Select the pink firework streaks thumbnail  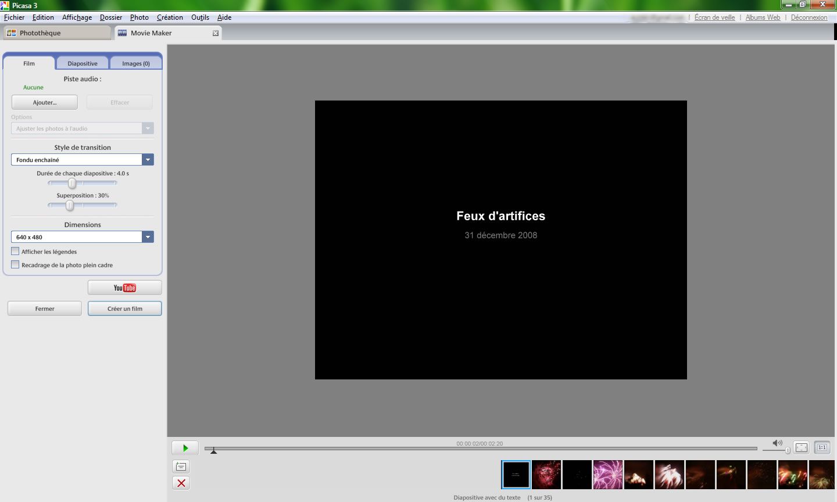click(x=608, y=475)
